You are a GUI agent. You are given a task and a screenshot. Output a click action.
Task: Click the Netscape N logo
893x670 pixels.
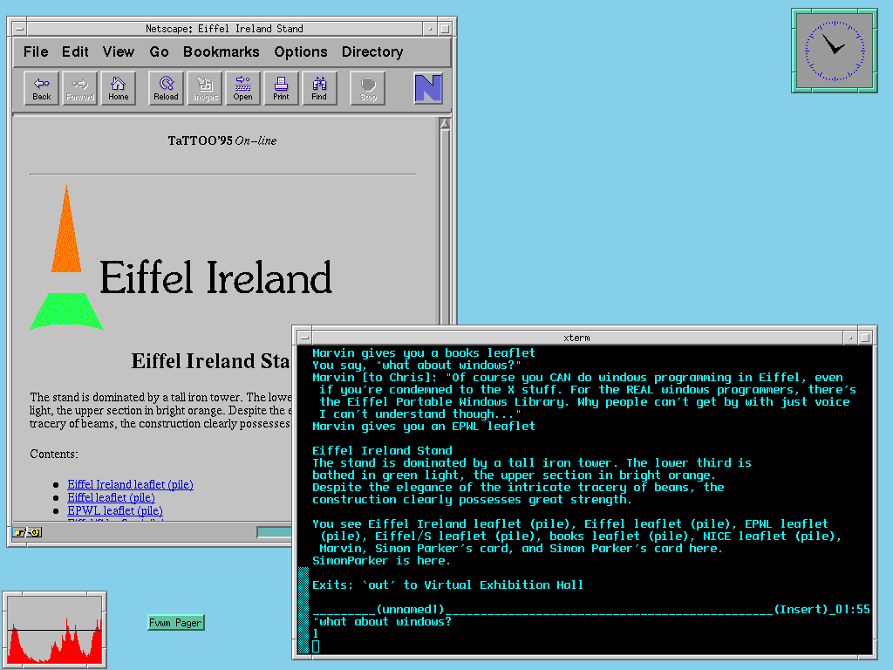[428, 88]
